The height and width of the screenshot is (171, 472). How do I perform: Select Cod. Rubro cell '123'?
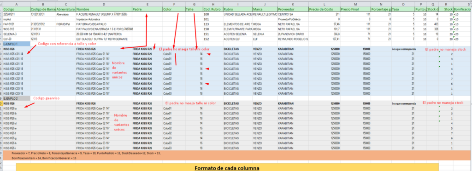(213, 24)
